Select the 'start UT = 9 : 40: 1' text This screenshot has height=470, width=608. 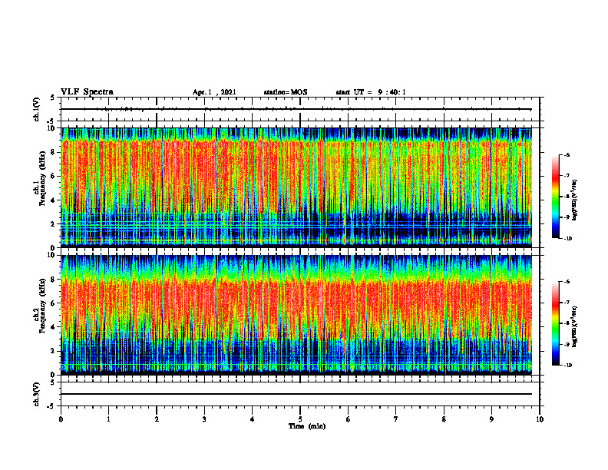tap(371, 92)
